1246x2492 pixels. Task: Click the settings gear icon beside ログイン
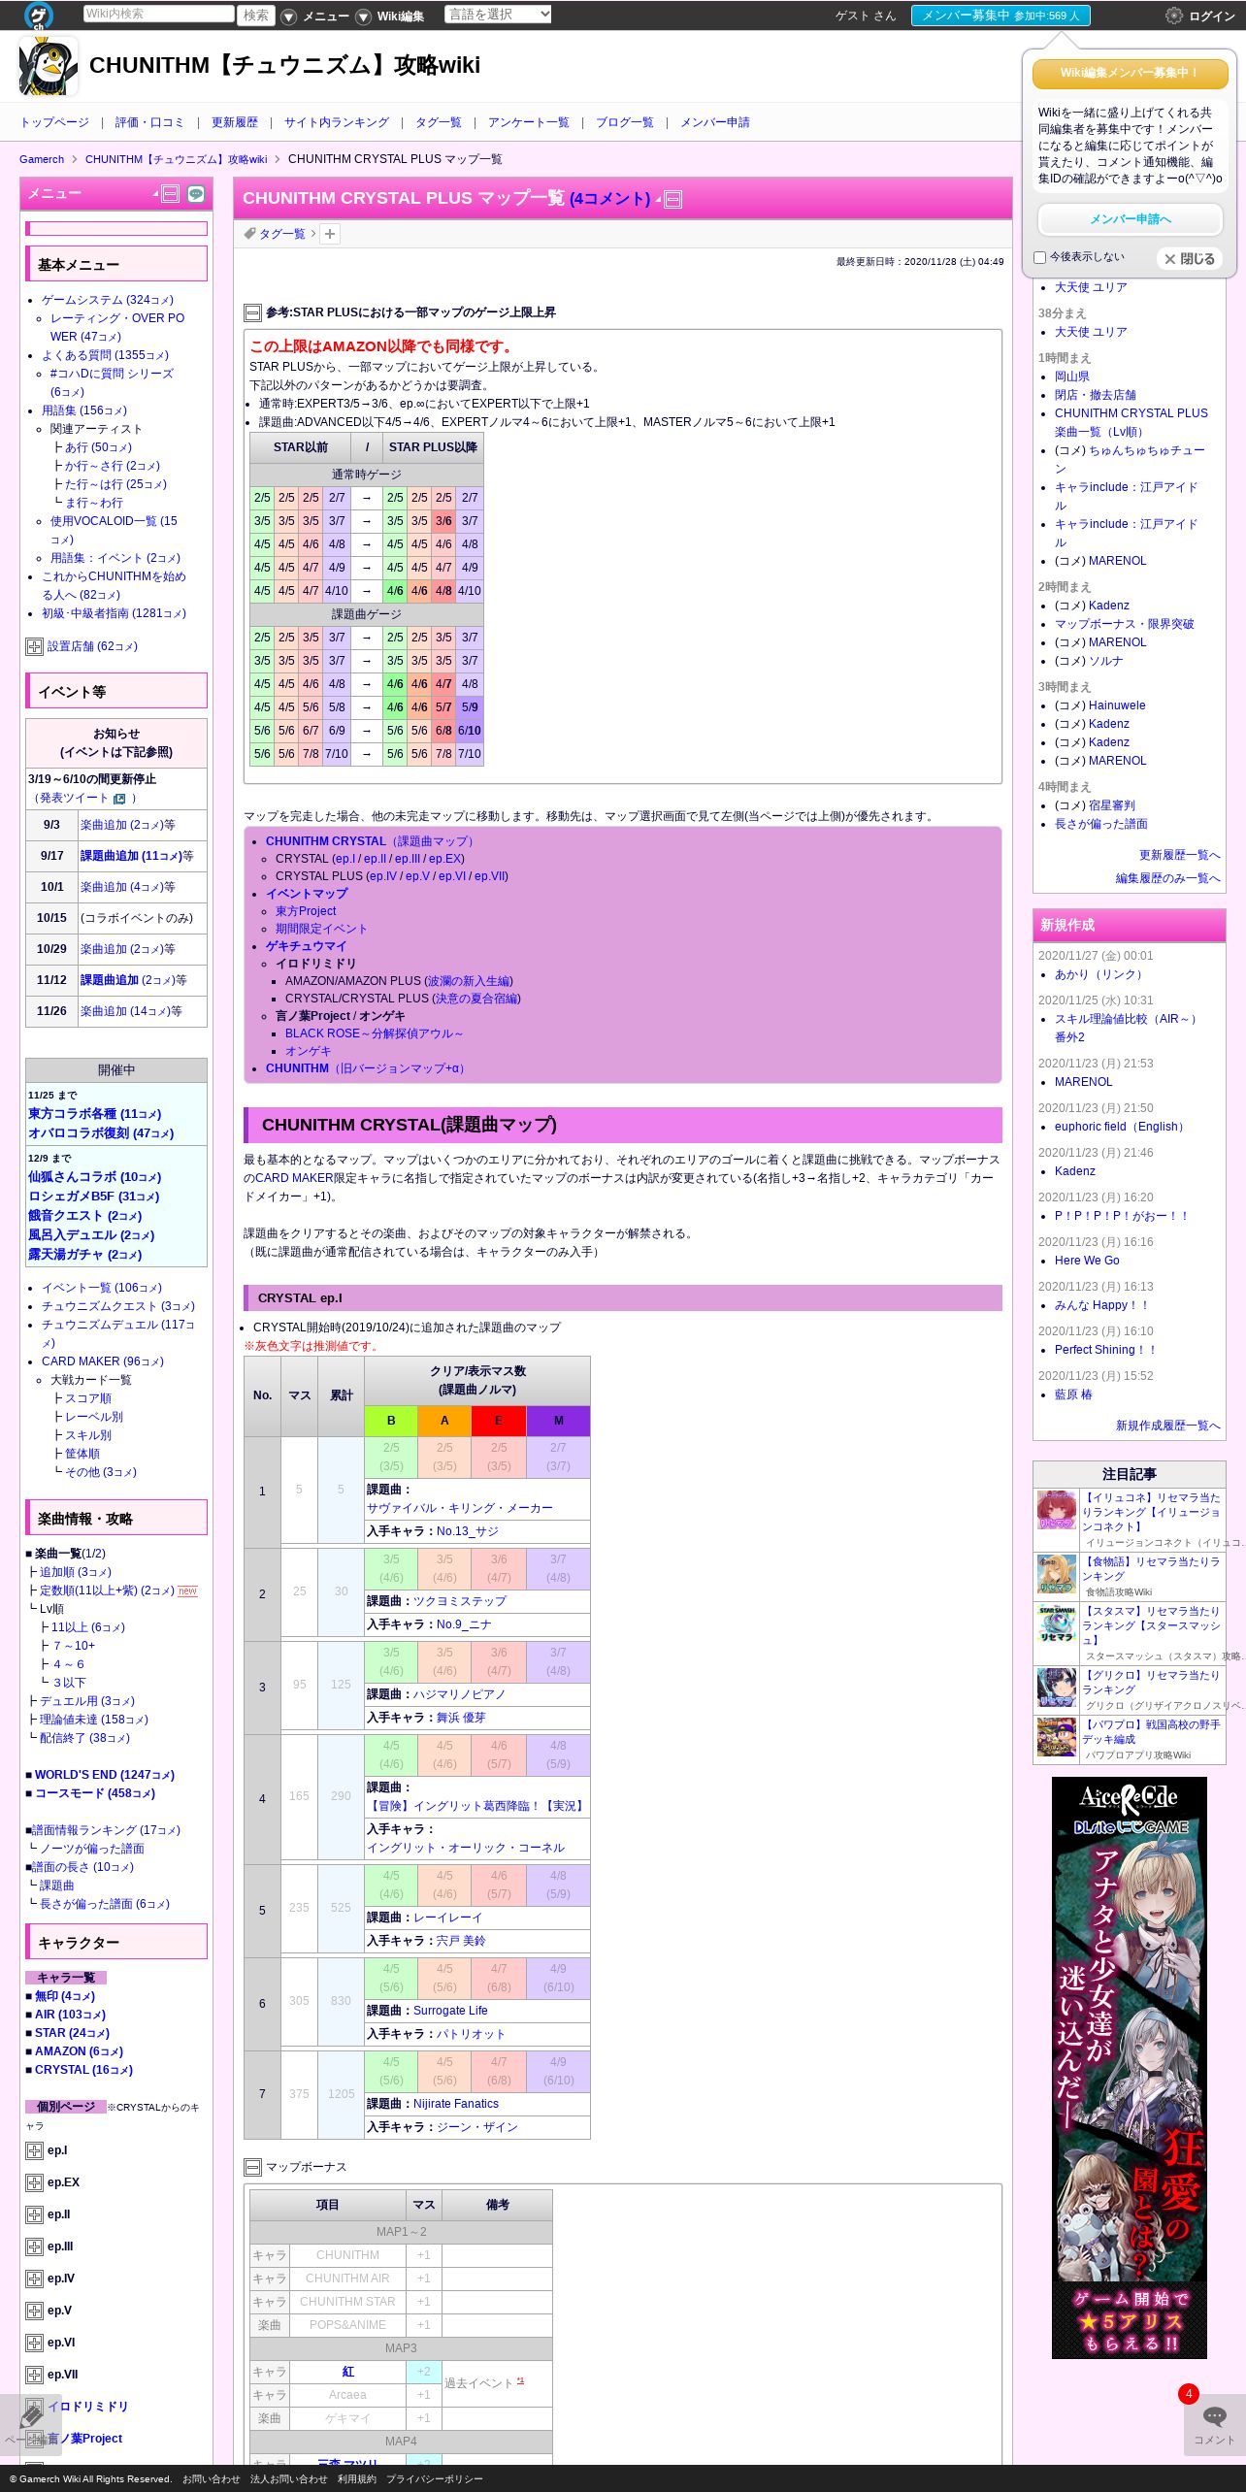(1173, 16)
